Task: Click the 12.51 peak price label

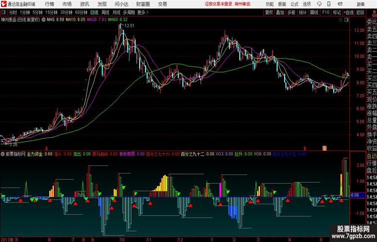Action: (x=129, y=26)
